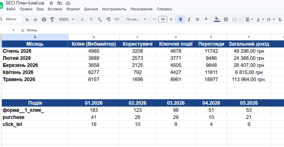Image resolution: width=284 pixels, height=147 pixels.
Task: Click the move-to-folder icon
Action: (60, 3)
